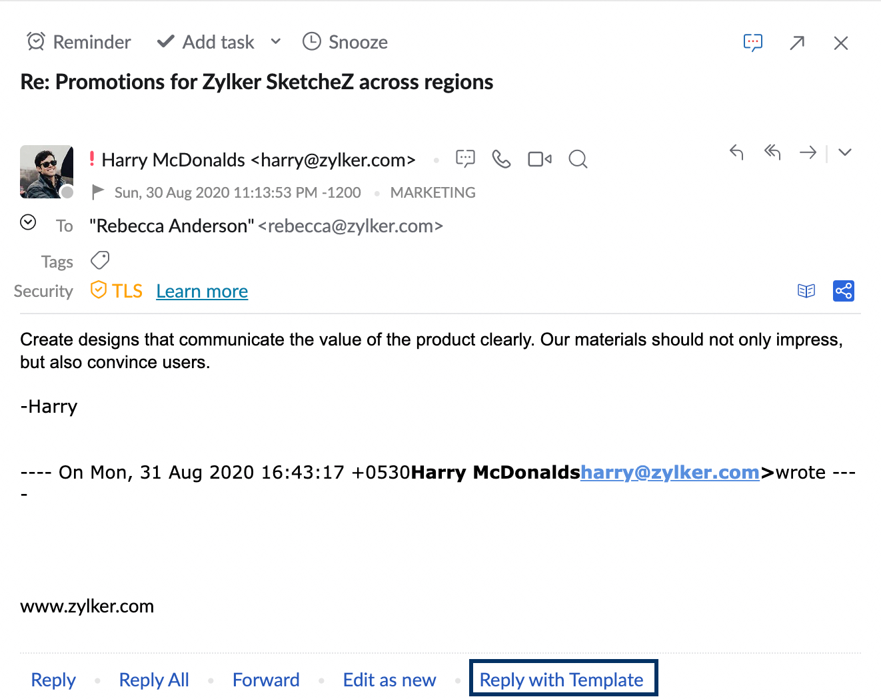
Task: Click the reply arrow icon
Action: [x=736, y=152]
